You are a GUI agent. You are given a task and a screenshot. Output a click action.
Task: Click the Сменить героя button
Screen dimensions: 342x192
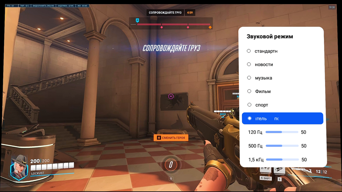pos(171,138)
